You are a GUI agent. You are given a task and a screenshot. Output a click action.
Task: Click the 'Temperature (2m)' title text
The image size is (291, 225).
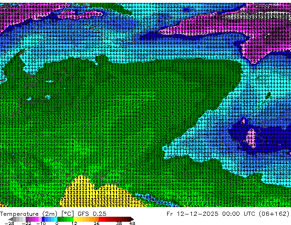click(x=28, y=214)
